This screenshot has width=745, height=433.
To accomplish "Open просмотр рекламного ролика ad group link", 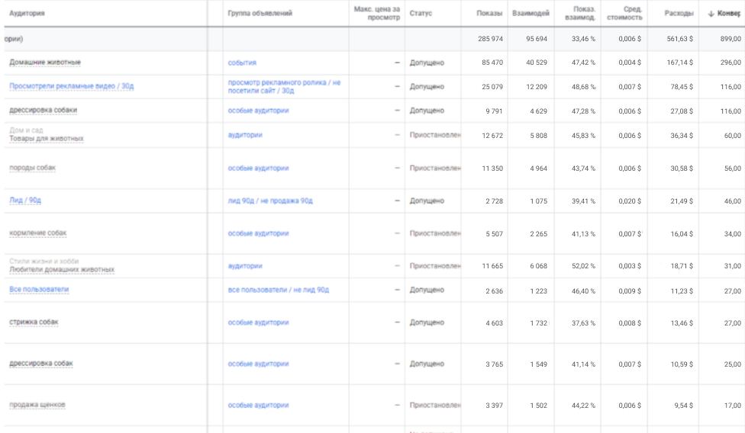I will coord(284,86).
